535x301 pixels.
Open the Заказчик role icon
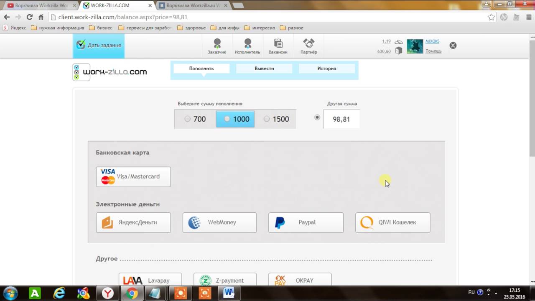217,46
